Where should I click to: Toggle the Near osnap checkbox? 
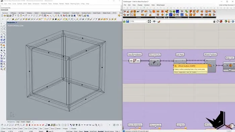pyautogui.click(x=7, y=129)
